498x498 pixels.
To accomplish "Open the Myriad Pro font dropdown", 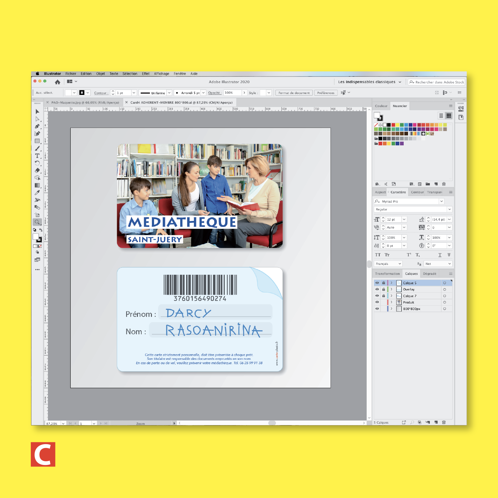I will tap(441, 201).
